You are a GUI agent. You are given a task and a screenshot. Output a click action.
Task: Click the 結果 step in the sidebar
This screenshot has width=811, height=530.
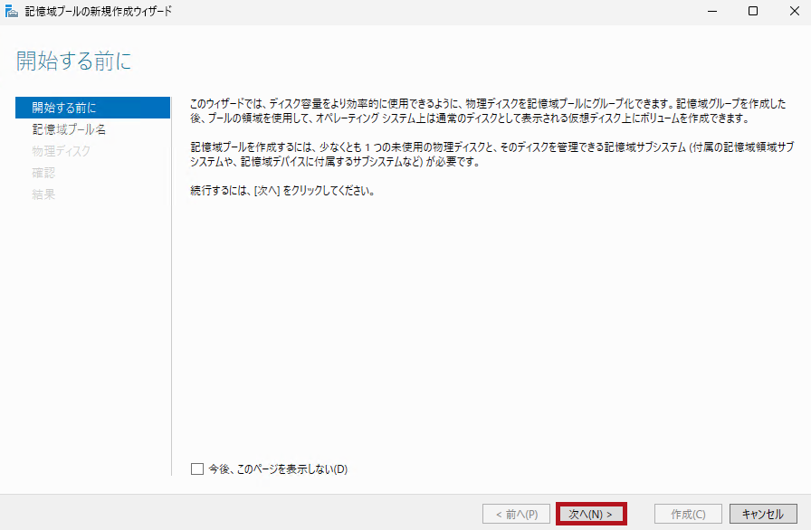coord(43,194)
